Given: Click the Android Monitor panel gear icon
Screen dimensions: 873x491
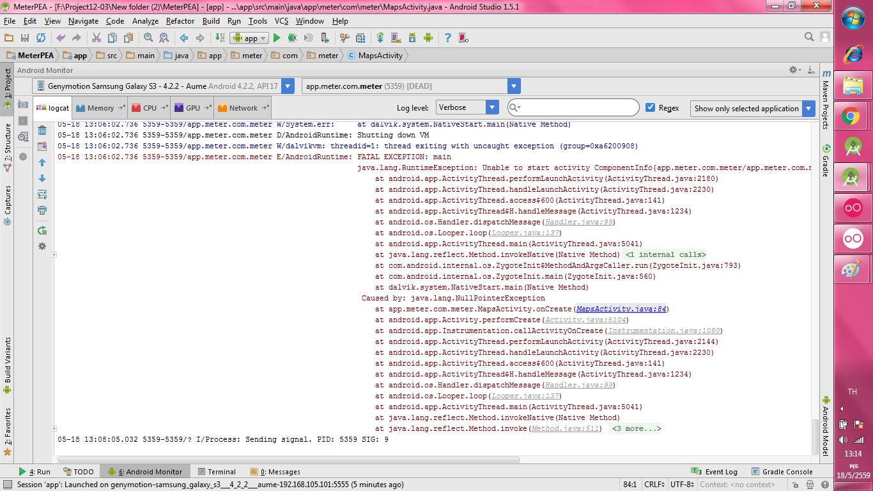Looking at the screenshot, I should (794, 70).
